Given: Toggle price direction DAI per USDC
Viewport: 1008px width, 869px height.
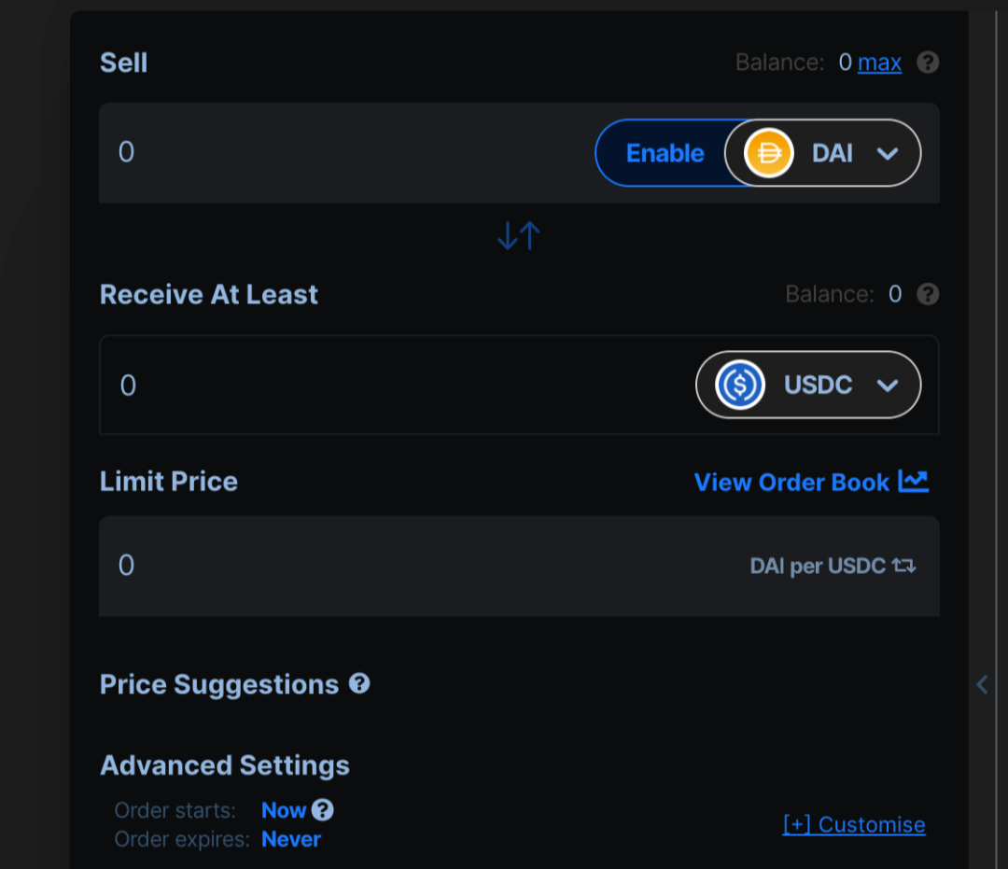Looking at the screenshot, I should pos(903,566).
